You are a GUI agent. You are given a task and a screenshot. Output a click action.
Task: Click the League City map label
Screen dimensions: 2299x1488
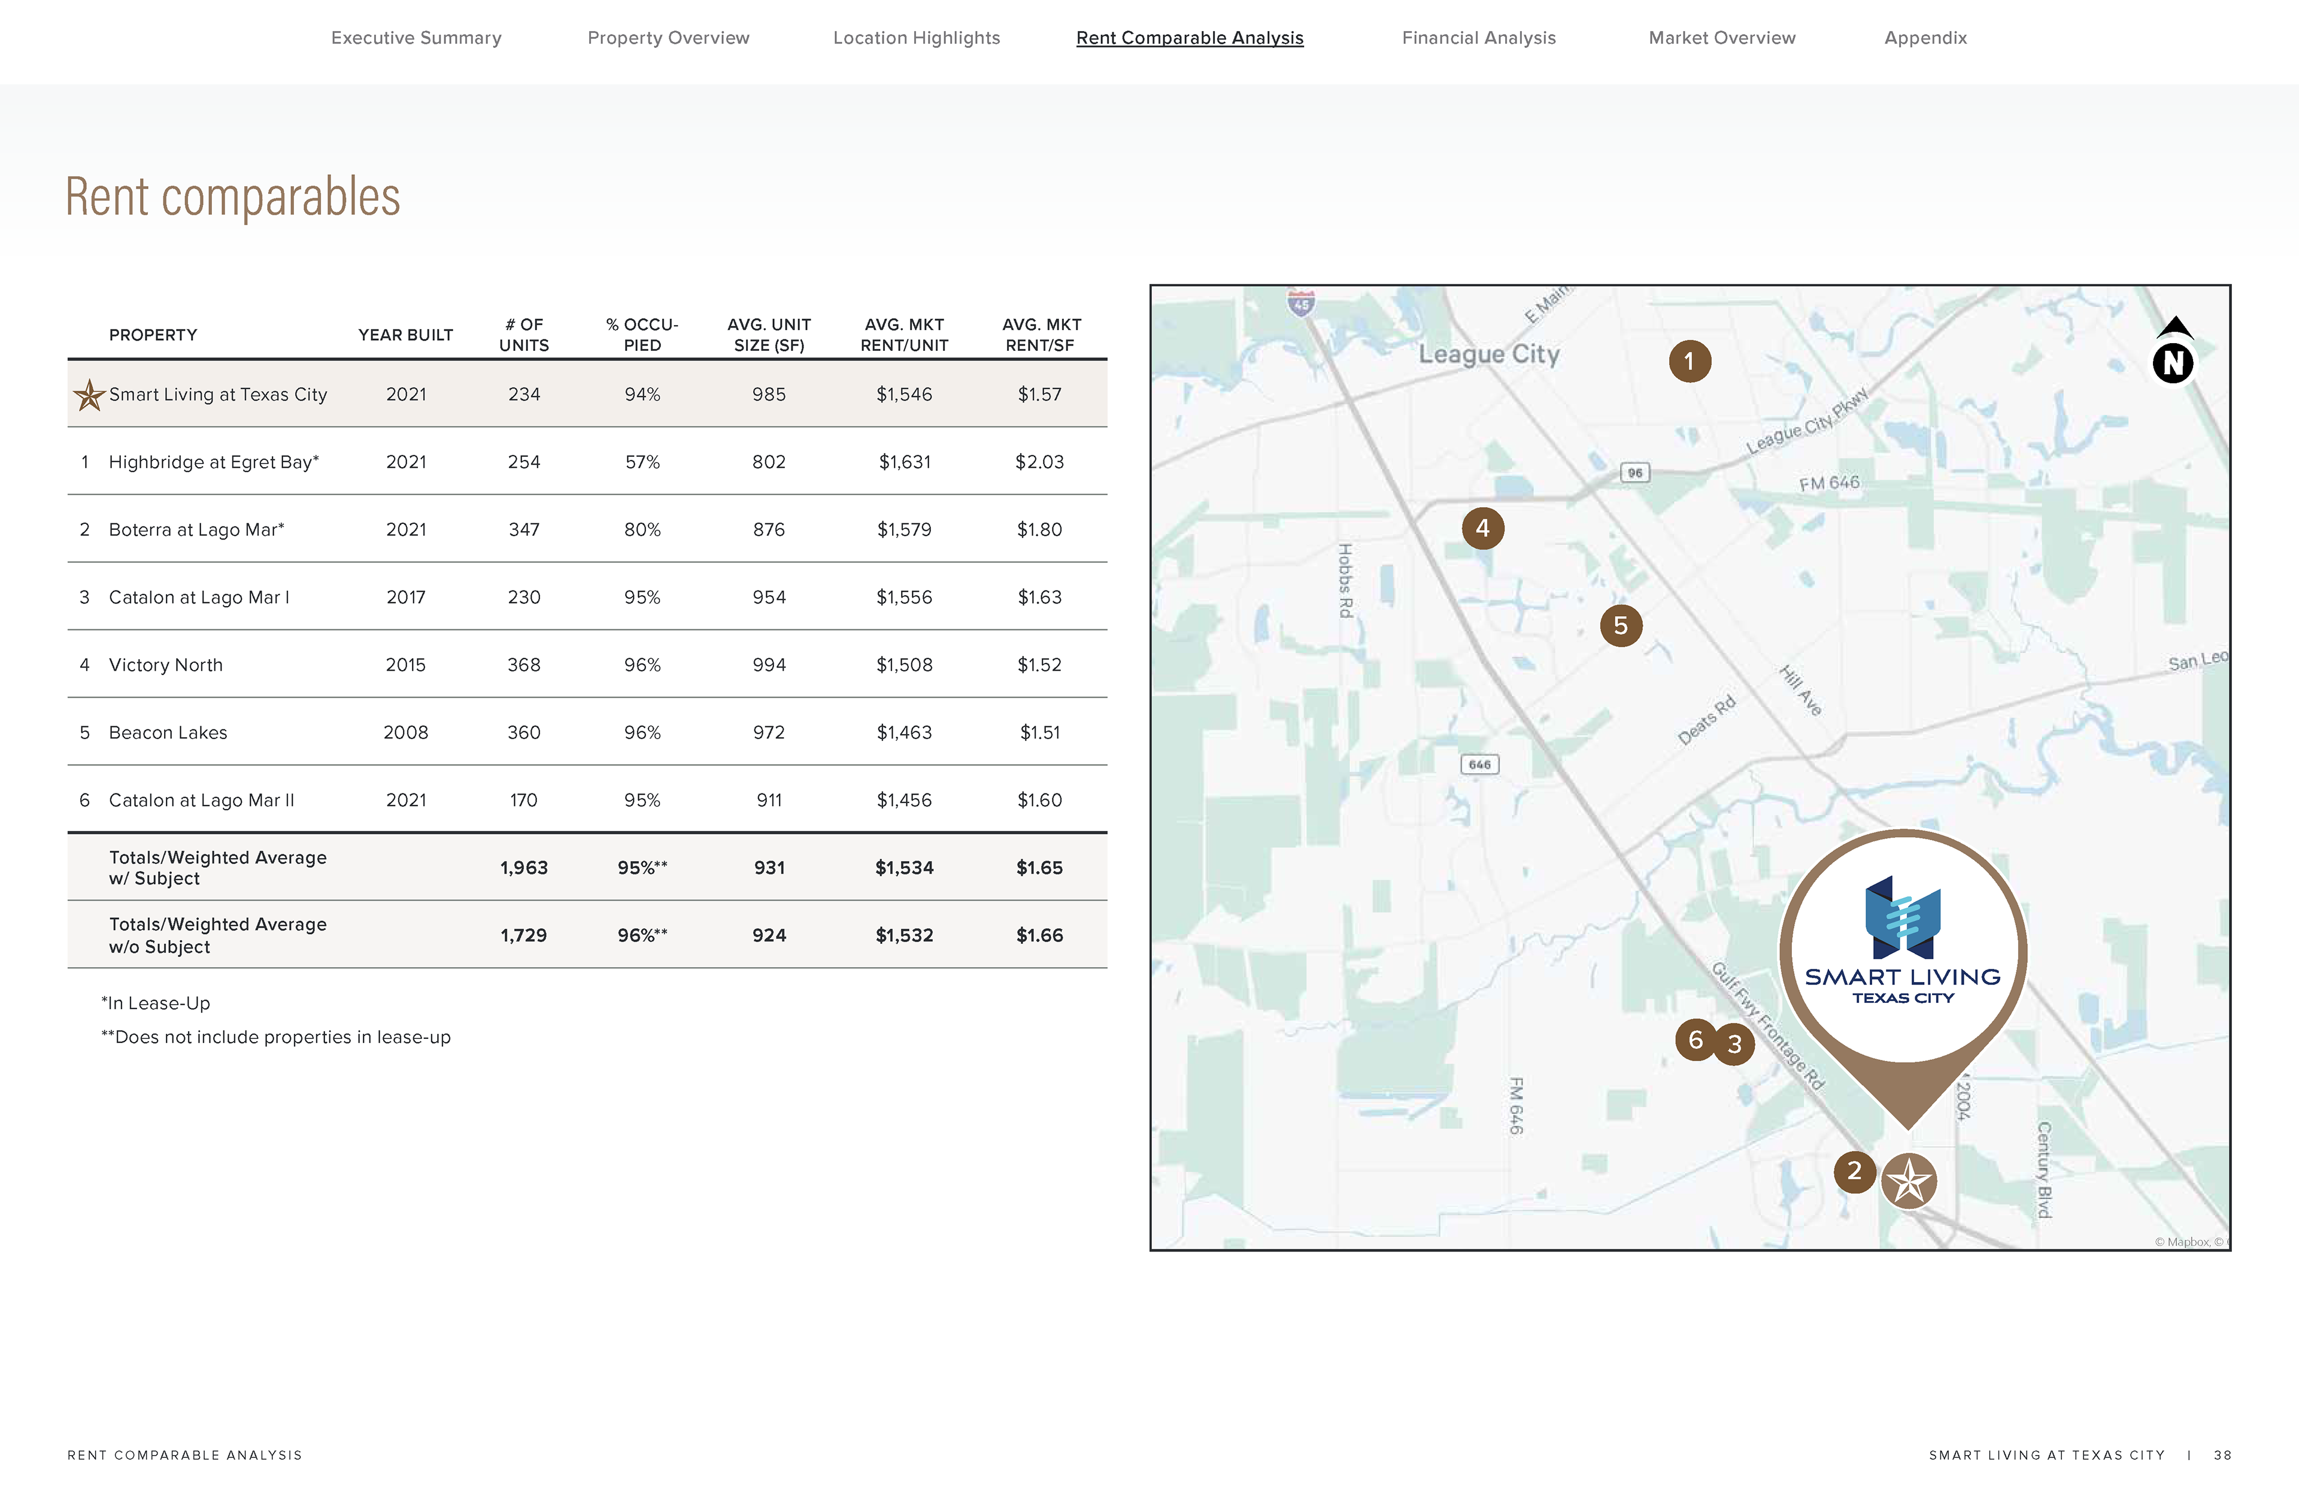[1488, 354]
